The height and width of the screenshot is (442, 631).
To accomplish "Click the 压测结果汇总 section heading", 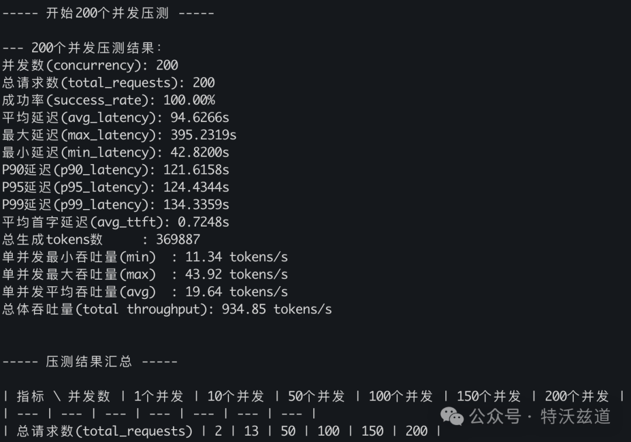I will pyautogui.click(x=89, y=362).
